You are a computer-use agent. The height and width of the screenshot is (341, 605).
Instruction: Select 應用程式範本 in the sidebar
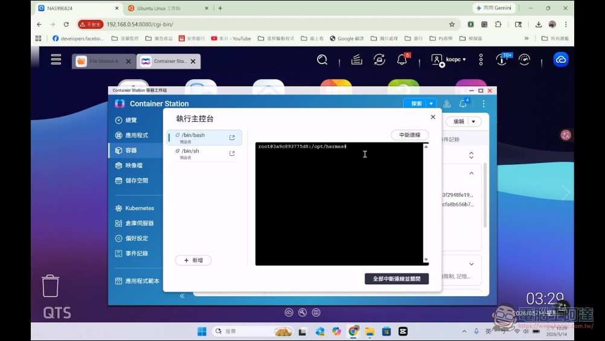coord(135,281)
